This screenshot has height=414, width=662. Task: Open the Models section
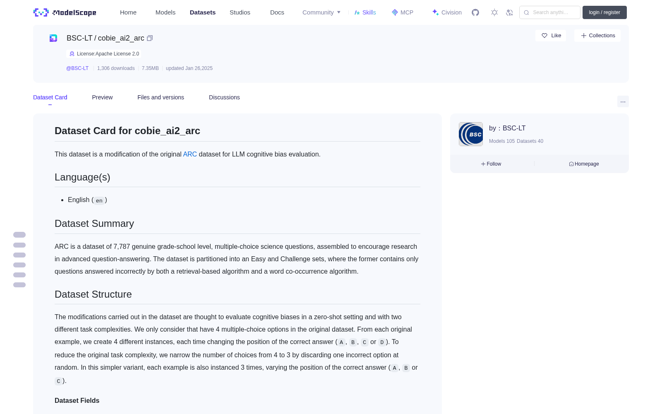[x=165, y=12]
